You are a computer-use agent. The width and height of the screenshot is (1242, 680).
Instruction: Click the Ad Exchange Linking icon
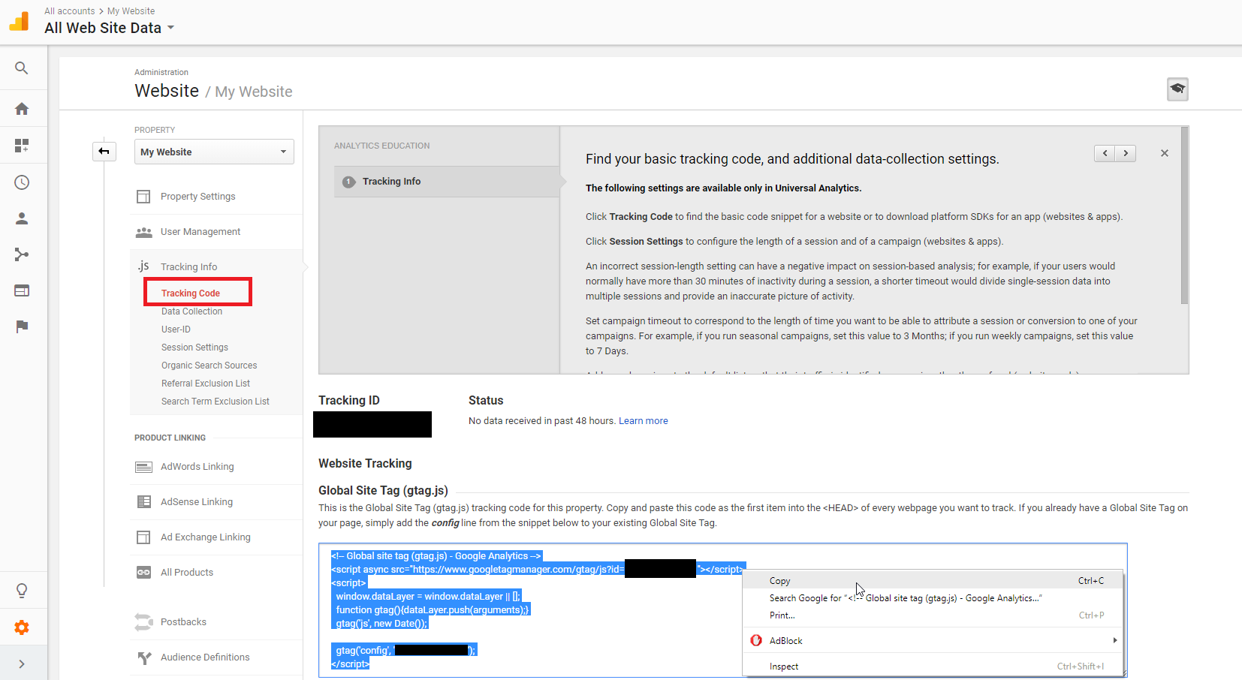click(x=143, y=537)
